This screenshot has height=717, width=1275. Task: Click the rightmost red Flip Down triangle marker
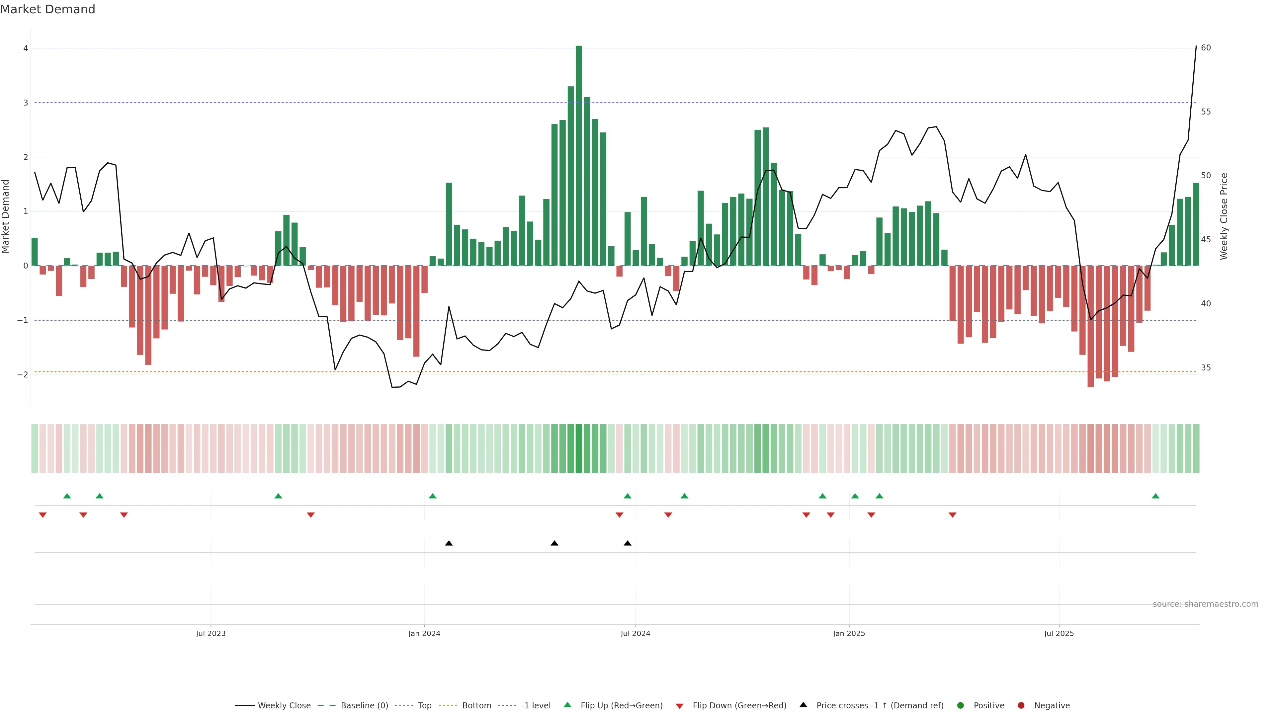(x=952, y=515)
